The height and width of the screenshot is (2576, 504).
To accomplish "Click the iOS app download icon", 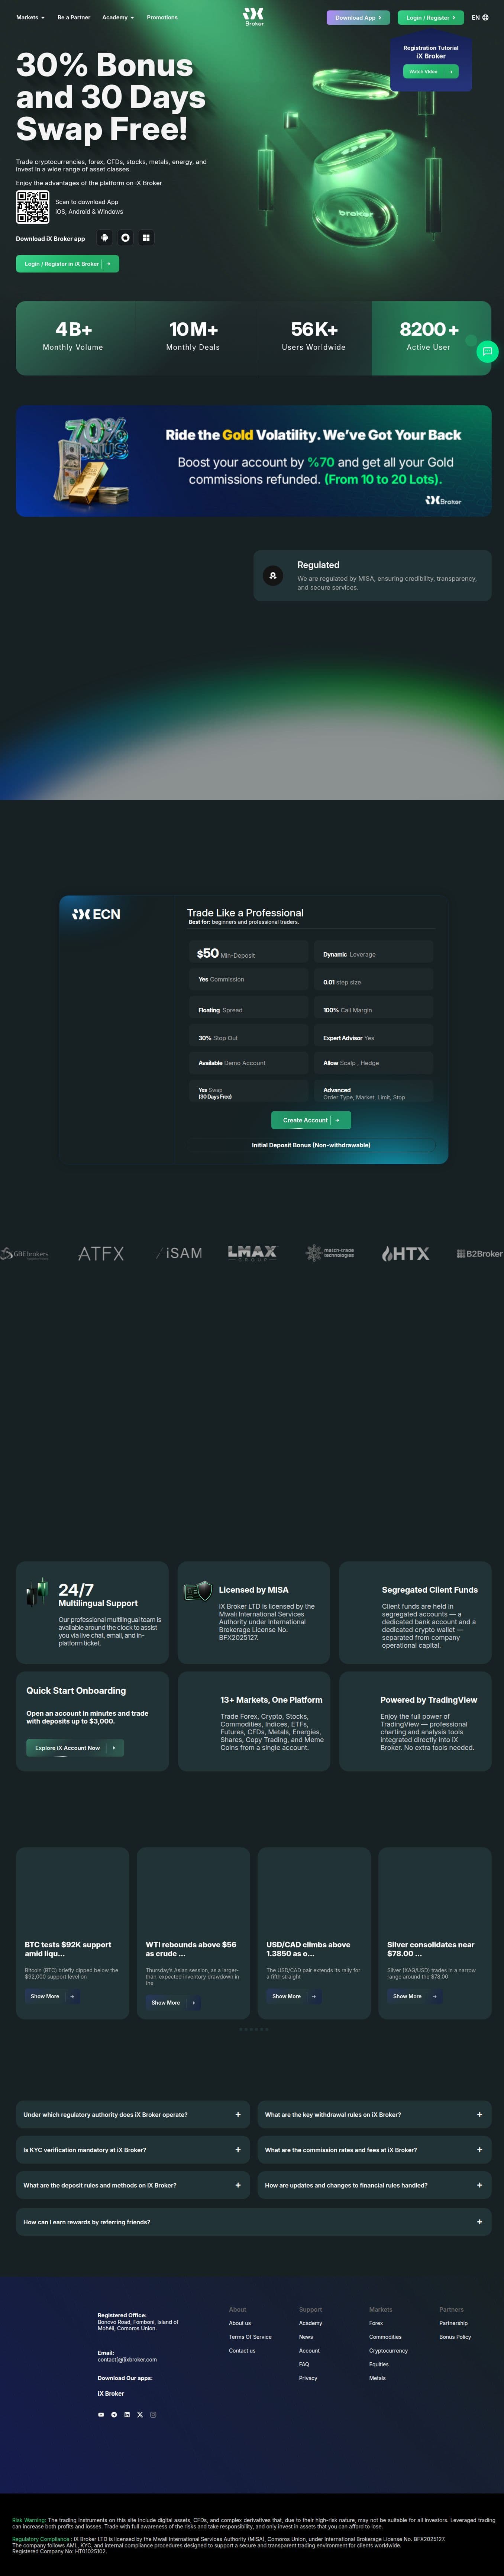I will (125, 238).
